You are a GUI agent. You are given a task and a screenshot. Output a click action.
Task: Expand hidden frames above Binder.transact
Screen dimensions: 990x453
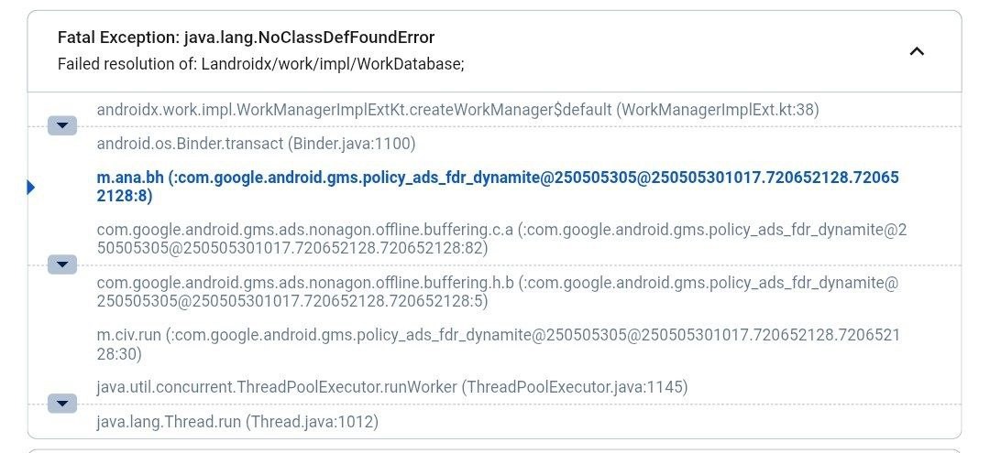coord(62,126)
